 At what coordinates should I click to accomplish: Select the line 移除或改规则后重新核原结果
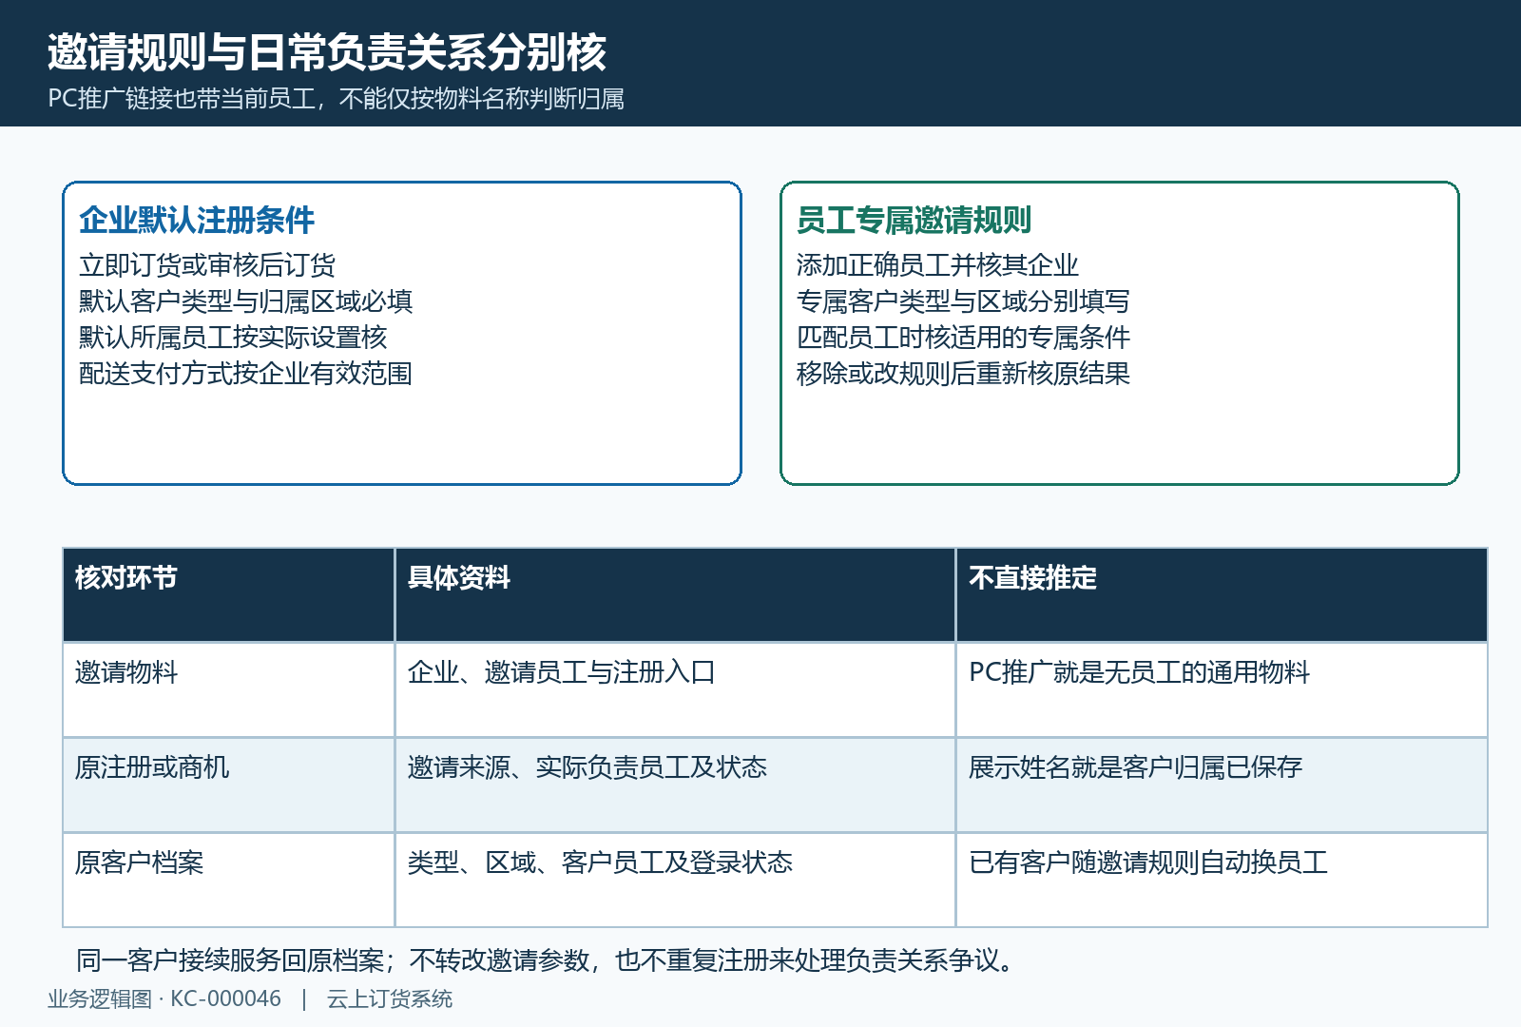point(963,374)
